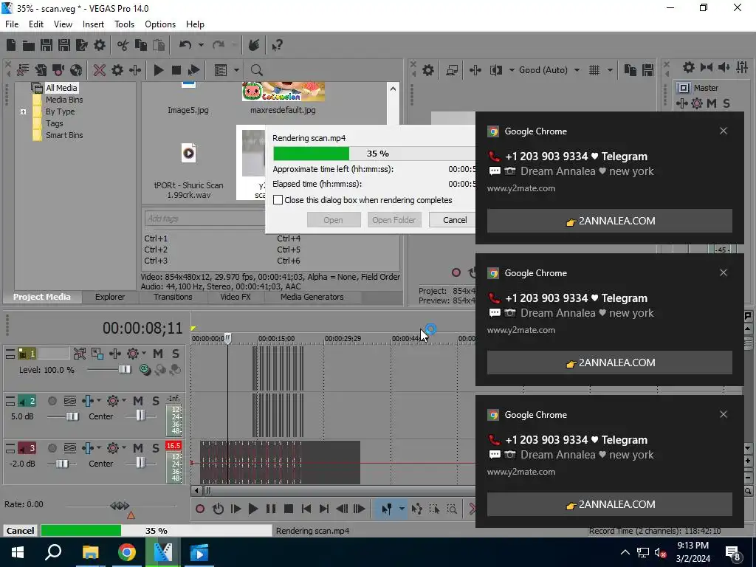
Task: Mute video track 1
Action: 158,354
